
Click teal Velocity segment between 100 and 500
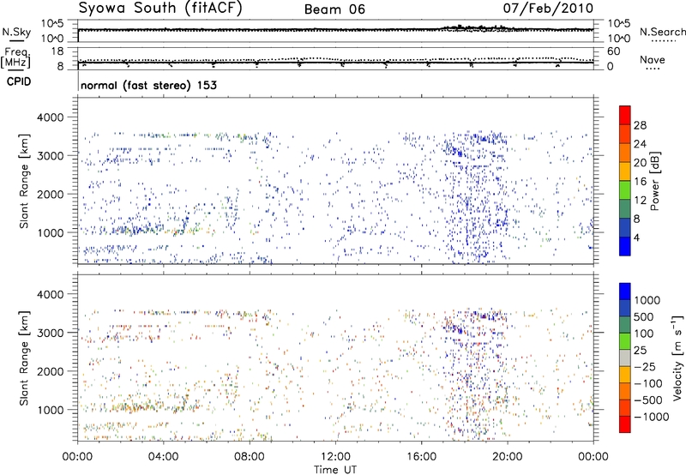pyautogui.click(x=625, y=325)
